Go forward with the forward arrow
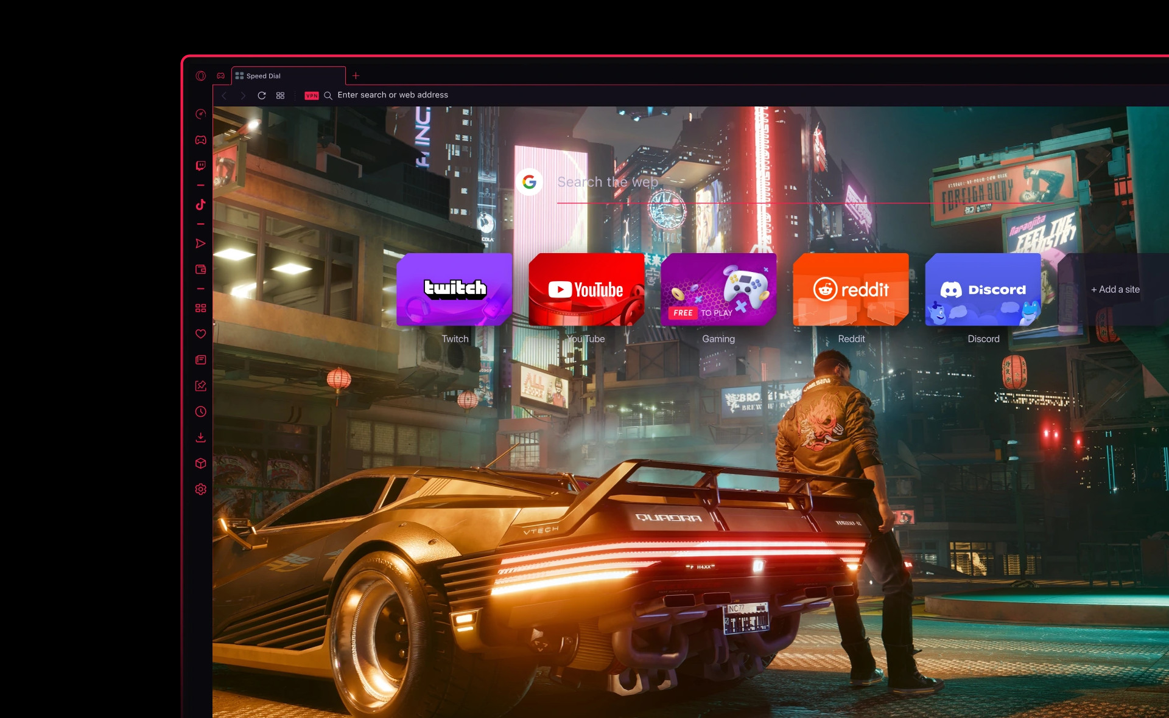The width and height of the screenshot is (1169, 718). click(x=243, y=96)
